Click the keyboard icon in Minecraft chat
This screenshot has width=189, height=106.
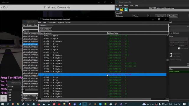pyautogui.click(x=4, y=98)
